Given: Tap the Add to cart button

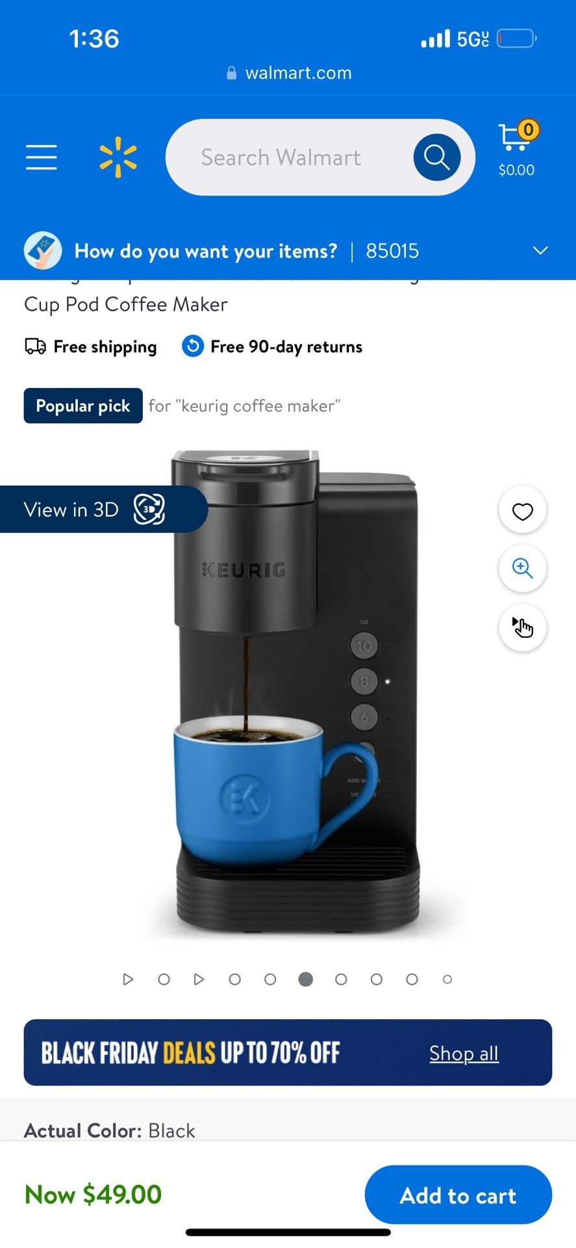Looking at the screenshot, I should (458, 1195).
